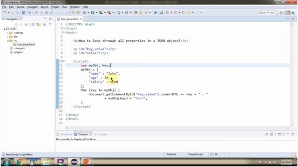Open the File menu

coord(4,7)
